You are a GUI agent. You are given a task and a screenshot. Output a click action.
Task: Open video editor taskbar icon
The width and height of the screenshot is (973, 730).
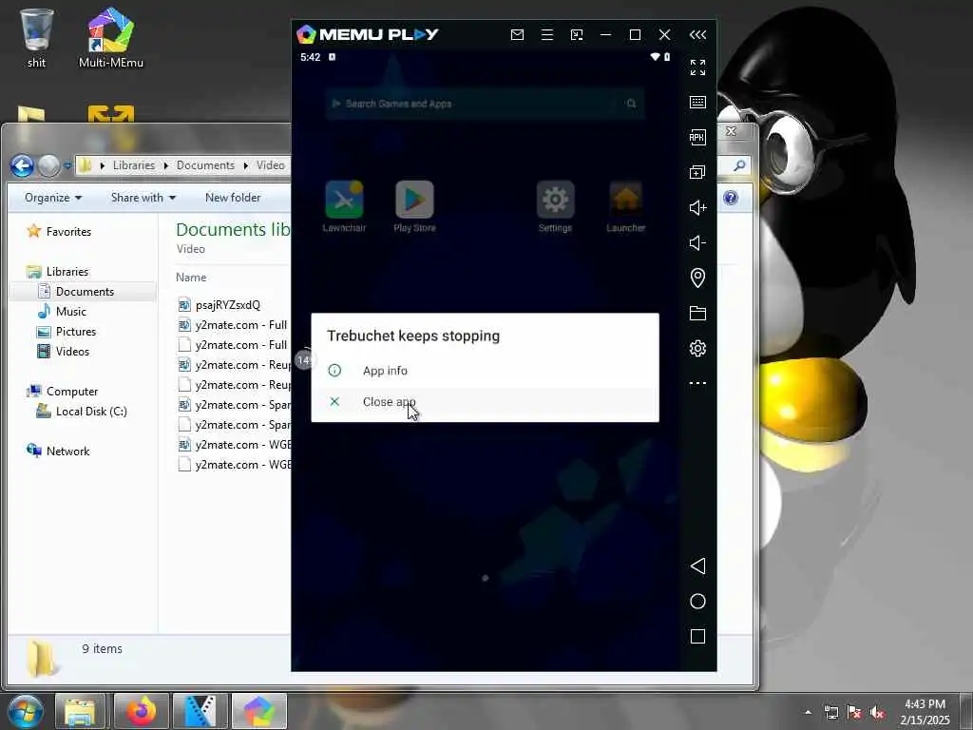(200, 711)
